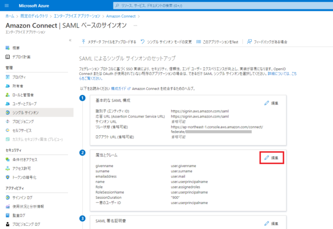Screen dimensions: 333x229
Task: Click メタデータ ファイルをアップロードする toolbar button
Action: (x=109, y=42)
